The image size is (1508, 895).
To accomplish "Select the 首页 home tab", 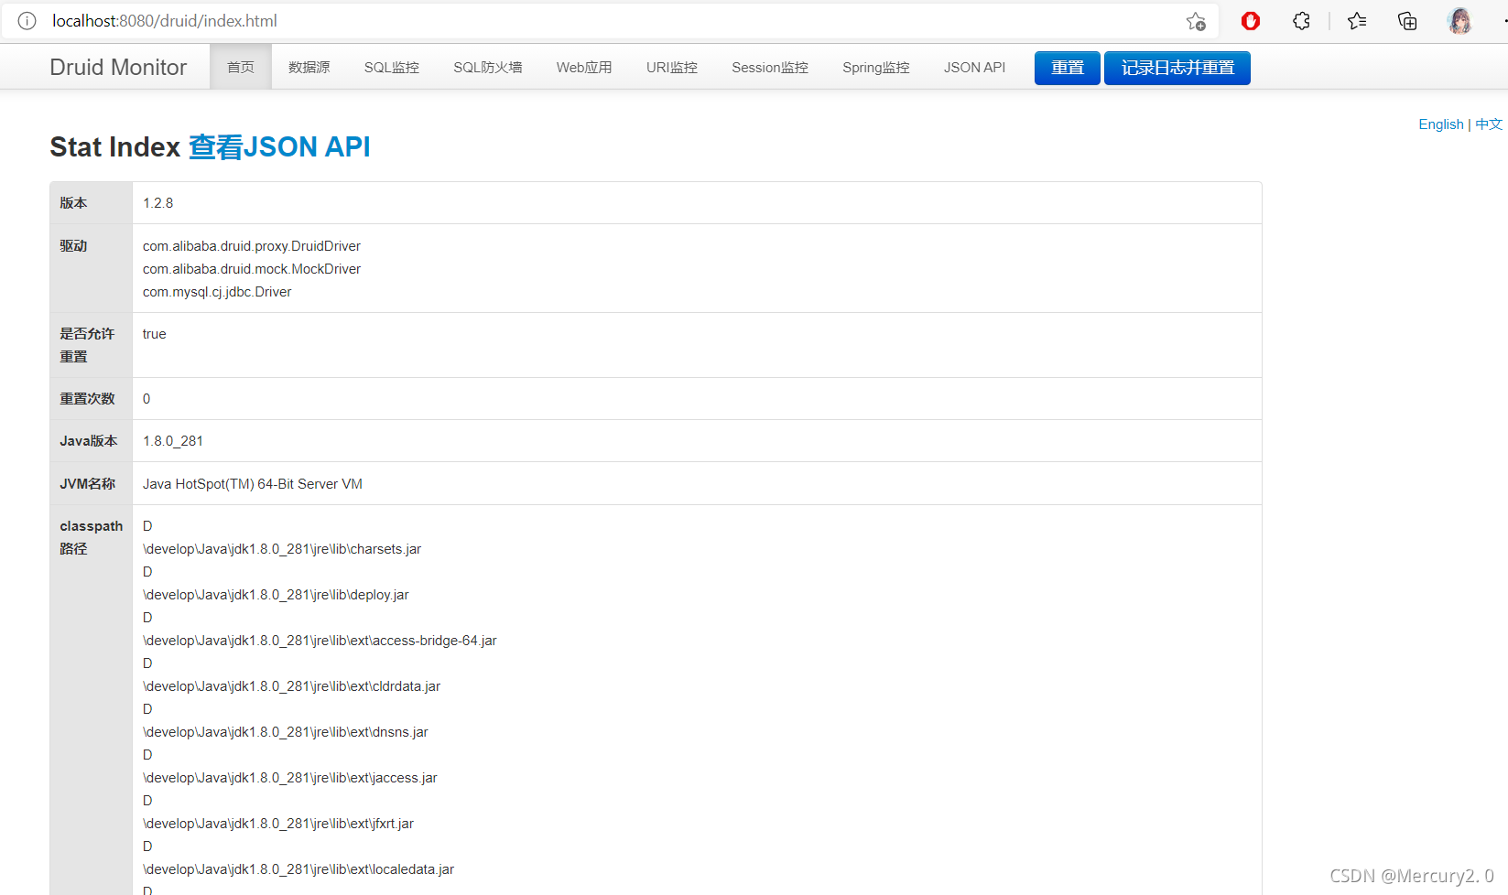I will point(241,67).
